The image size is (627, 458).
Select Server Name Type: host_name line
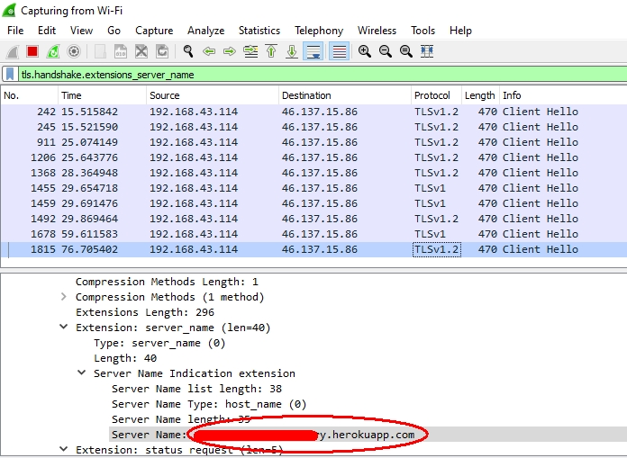(209, 404)
